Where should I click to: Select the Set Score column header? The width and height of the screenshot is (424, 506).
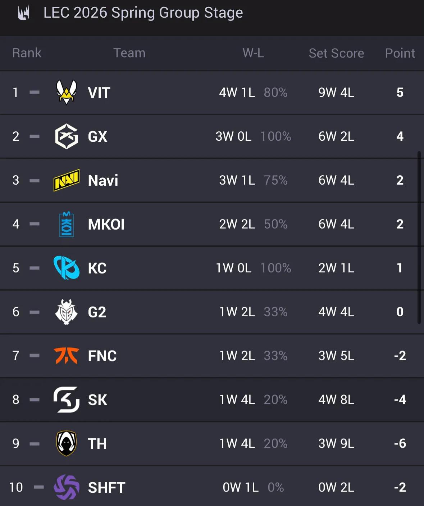[x=336, y=53]
